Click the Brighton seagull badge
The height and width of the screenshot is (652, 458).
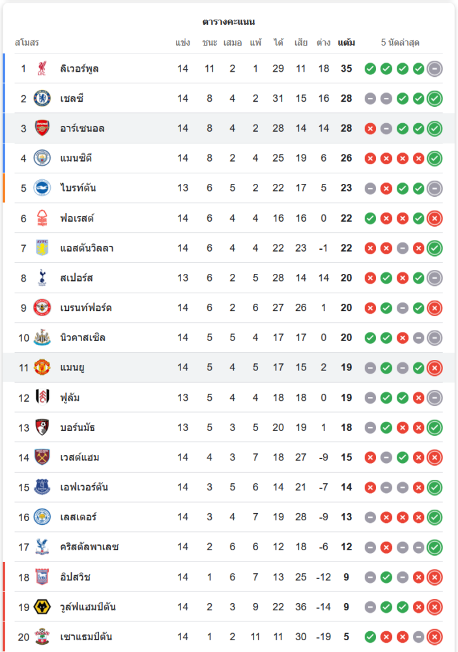point(42,188)
